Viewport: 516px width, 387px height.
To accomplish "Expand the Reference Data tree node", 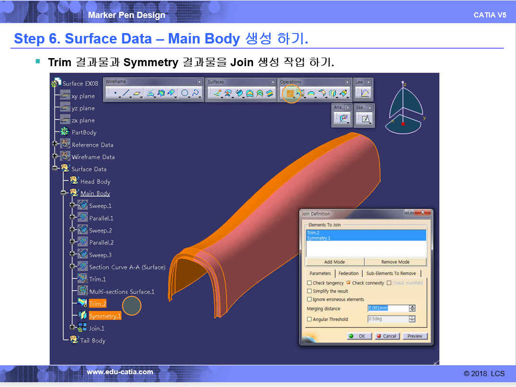I will 55,145.
